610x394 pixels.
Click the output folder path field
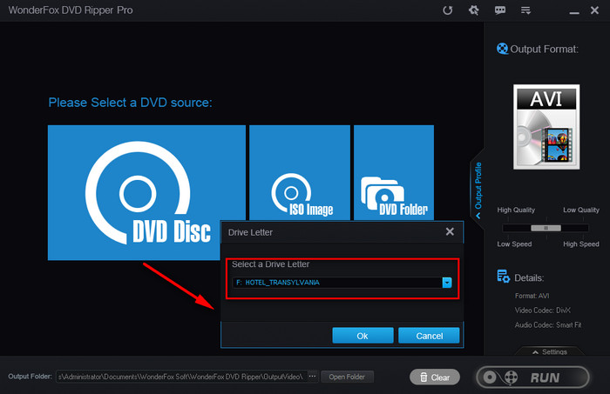(181, 377)
